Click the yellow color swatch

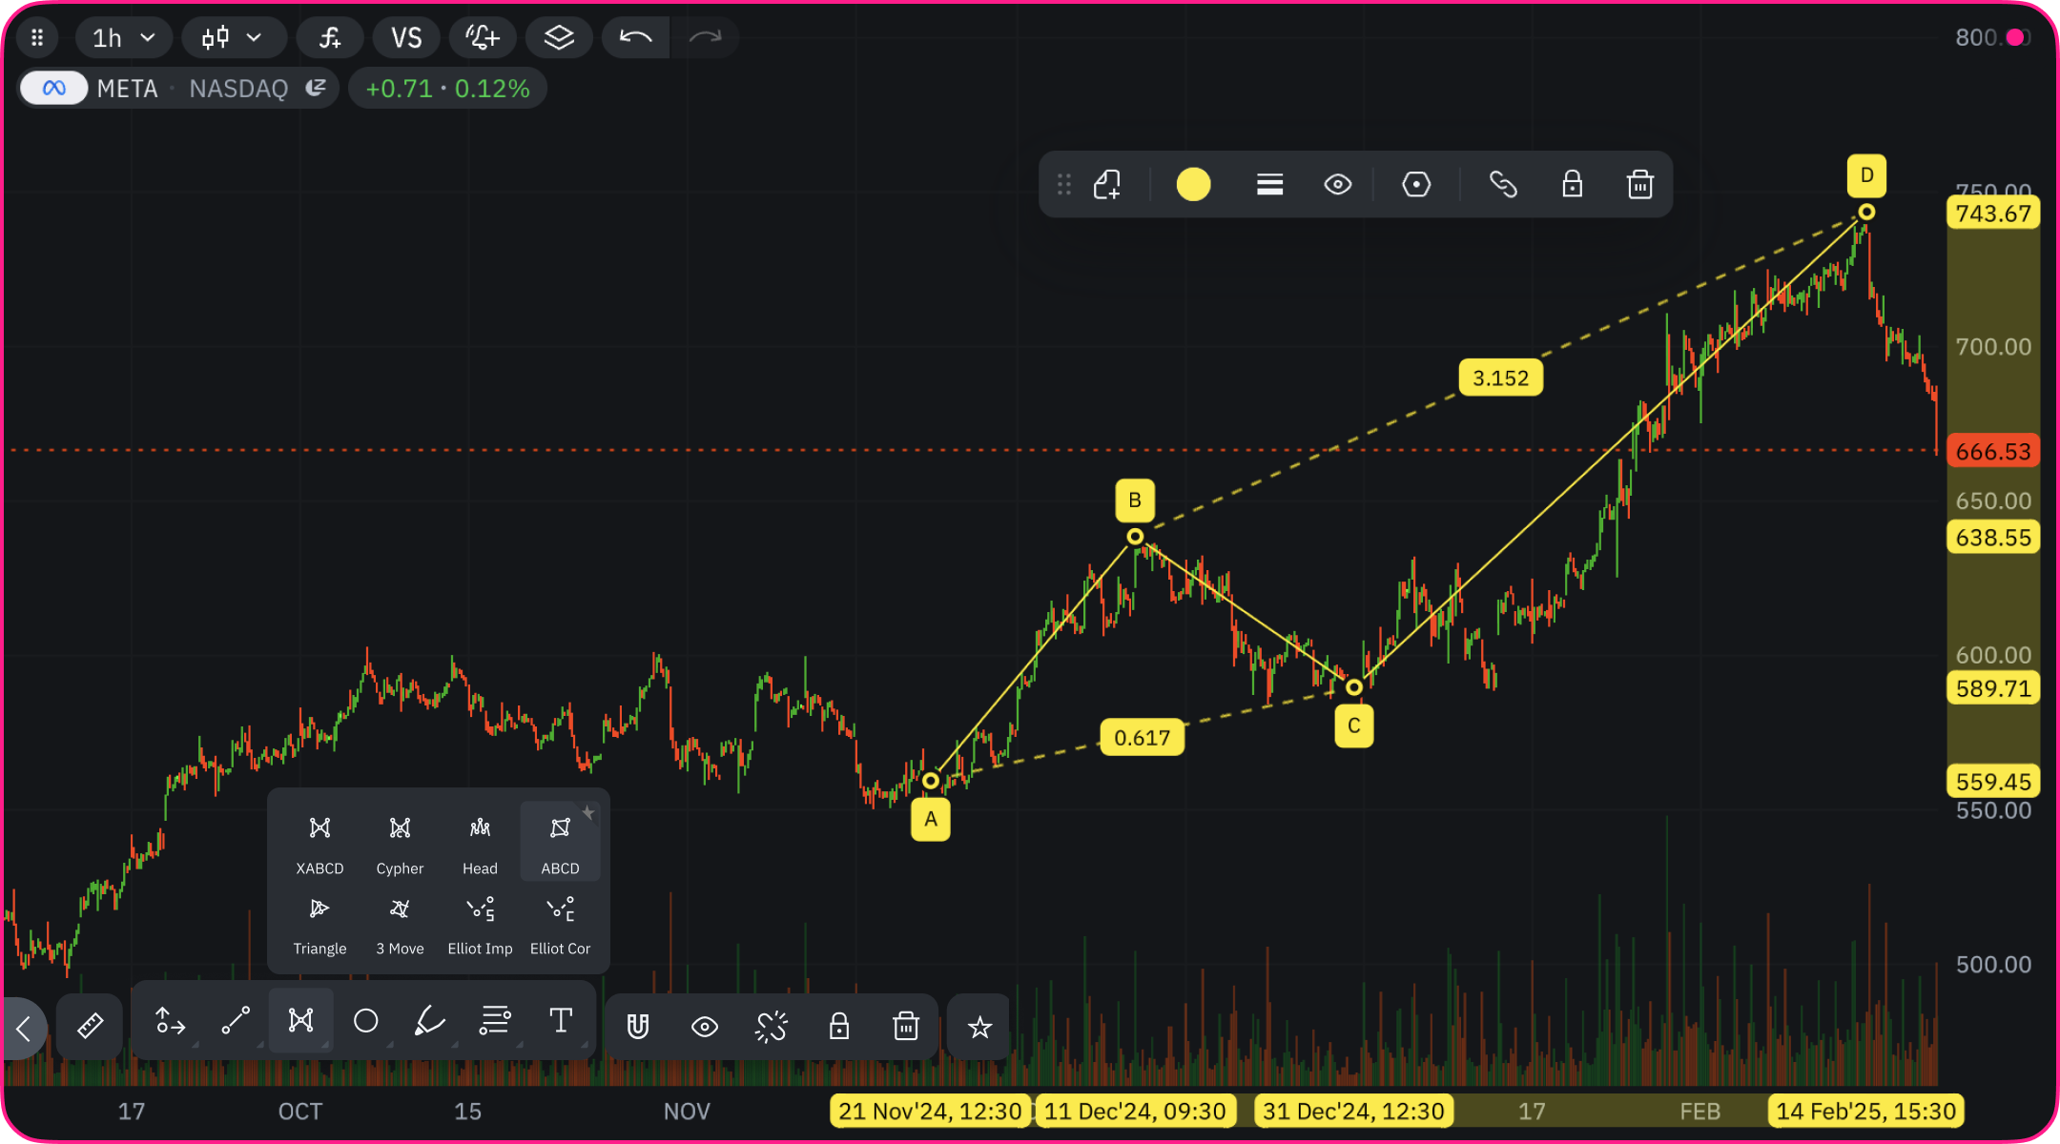pyautogui.click(x=1193, y=184)
